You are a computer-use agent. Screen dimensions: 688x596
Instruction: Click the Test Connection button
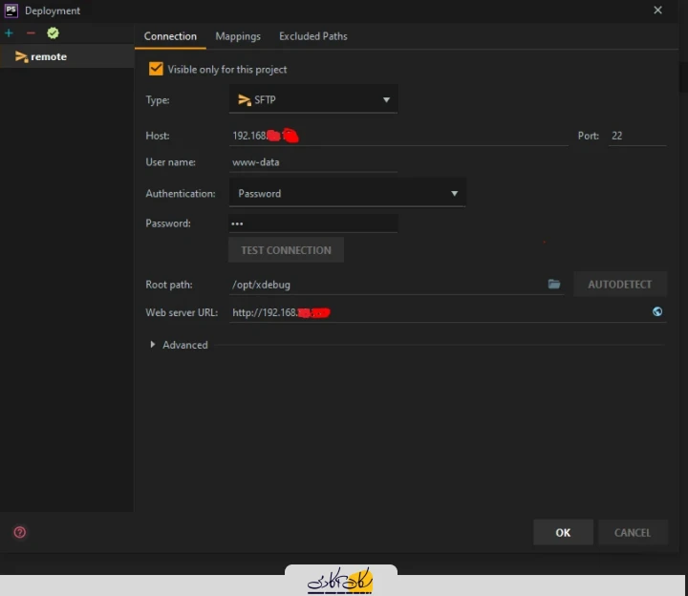(x=286, y=250)
